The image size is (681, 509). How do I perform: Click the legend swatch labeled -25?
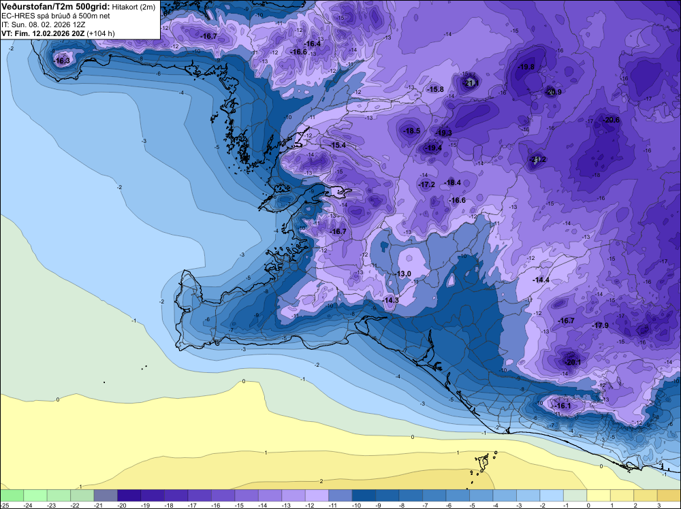[12, 495]
